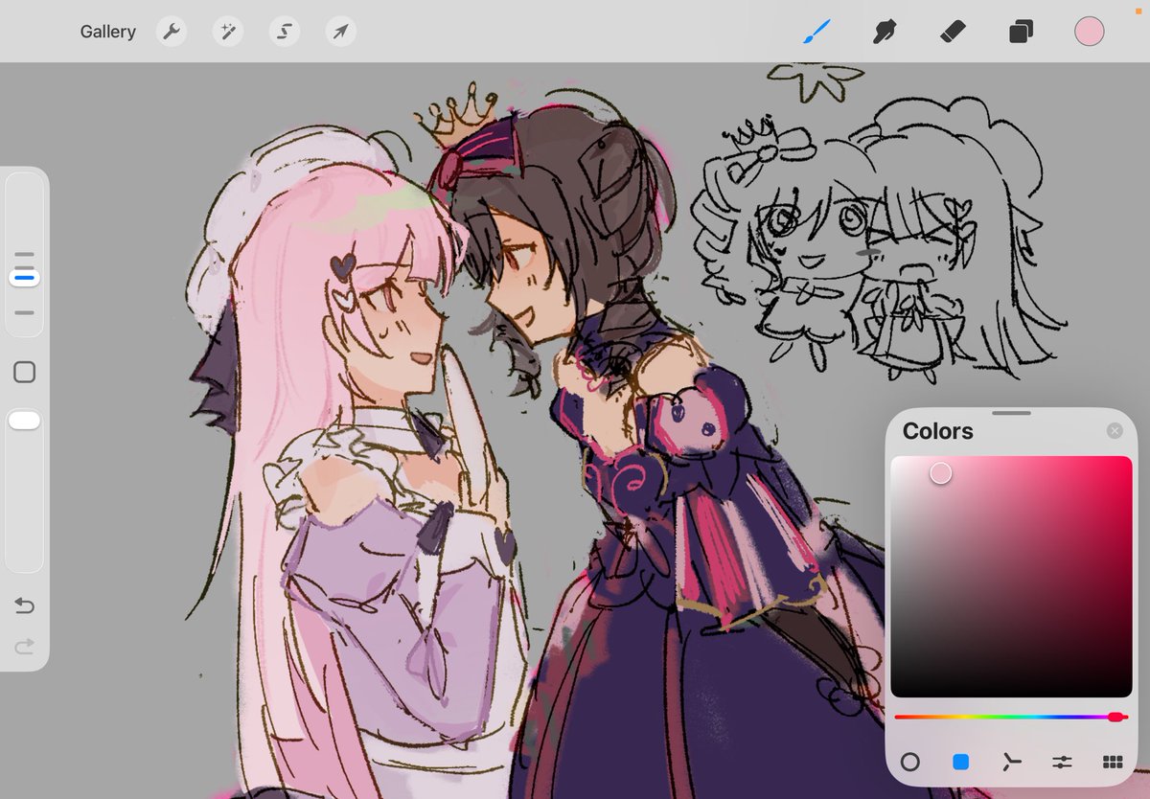Select the Eraser tool
The image size is (1150, 799).
coord(953,32)
